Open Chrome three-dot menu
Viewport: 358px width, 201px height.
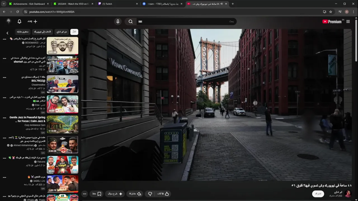pos(354,12)
